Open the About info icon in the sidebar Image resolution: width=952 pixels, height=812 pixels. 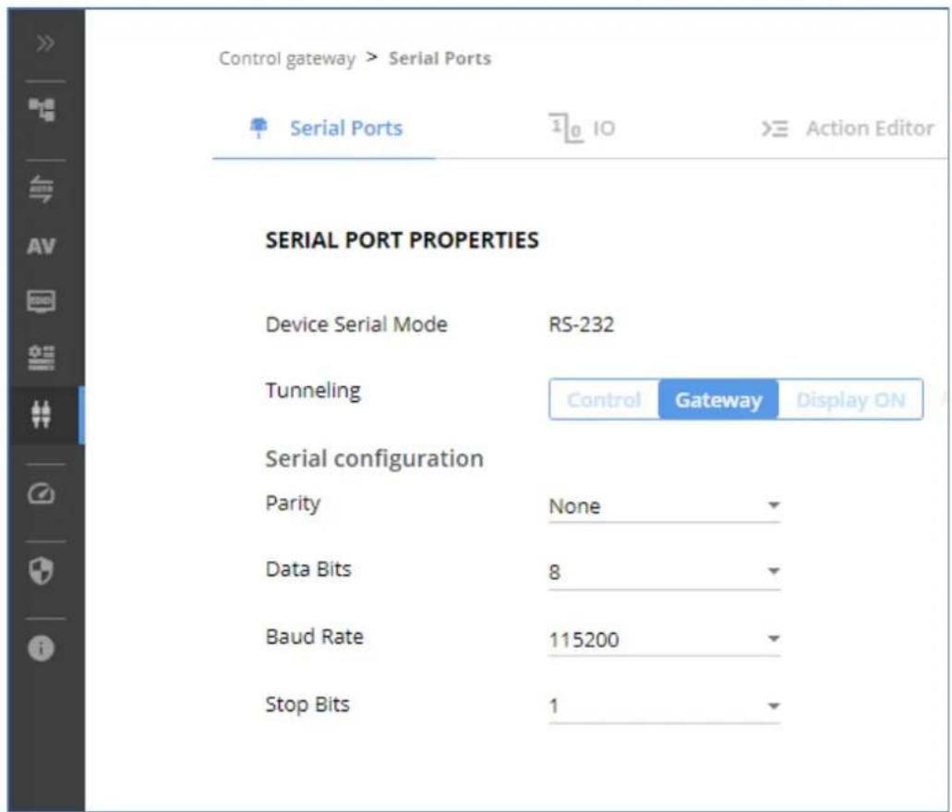pyautogui.click(x=42, y=648)
